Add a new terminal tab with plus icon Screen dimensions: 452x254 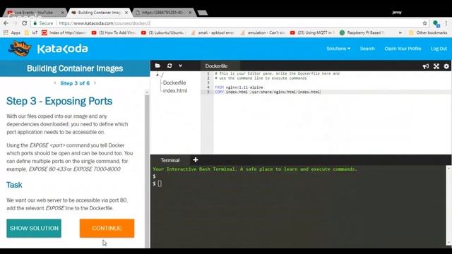(196, 160)
